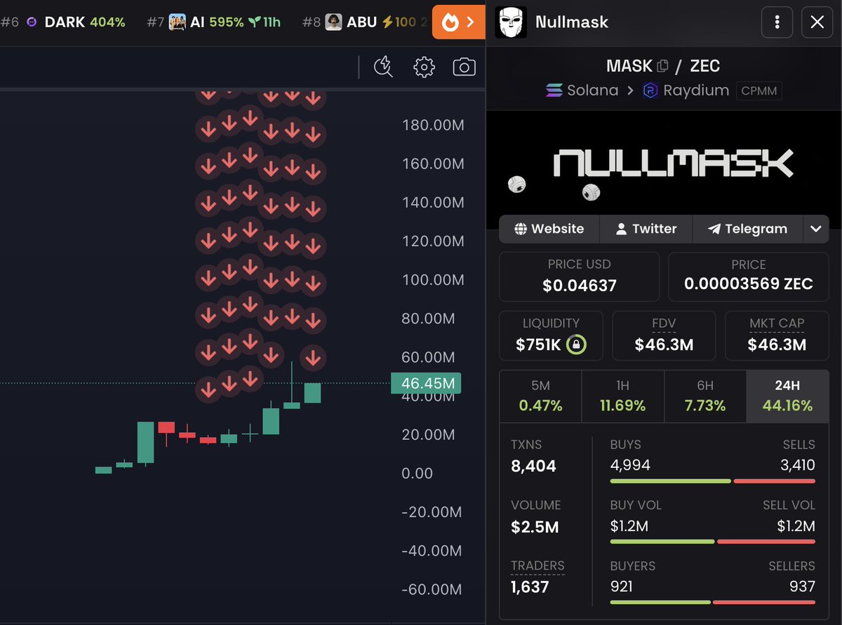The image size is (842, 625).
Task: Expand more social links chevron
Action: [815, 229]
